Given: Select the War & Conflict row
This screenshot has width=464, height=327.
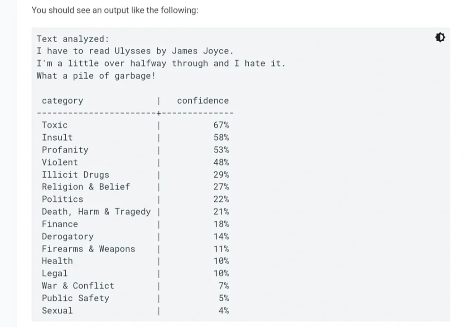Looking at the screenshot, I should coord(135,286).
